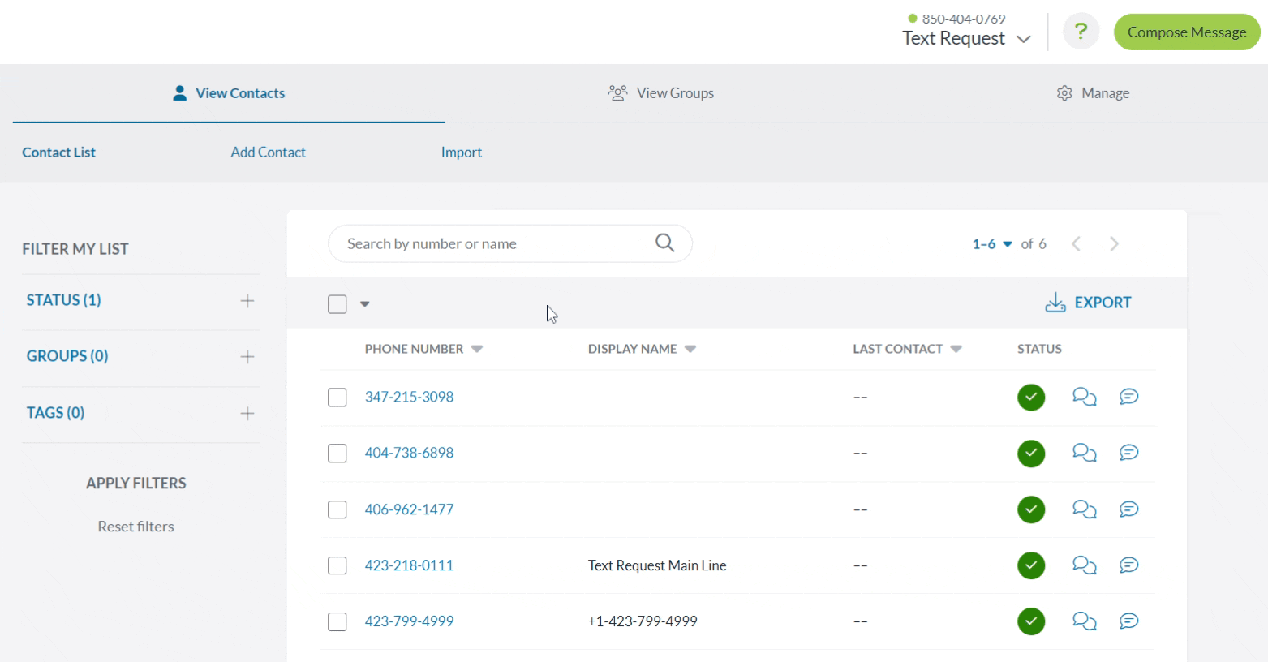This screenshot has width=1268, height=662.
Task: Export the contact list
Action: (1088, 303)
